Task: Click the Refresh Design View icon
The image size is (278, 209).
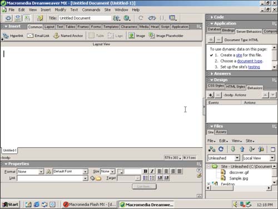Action: point(141,18)
